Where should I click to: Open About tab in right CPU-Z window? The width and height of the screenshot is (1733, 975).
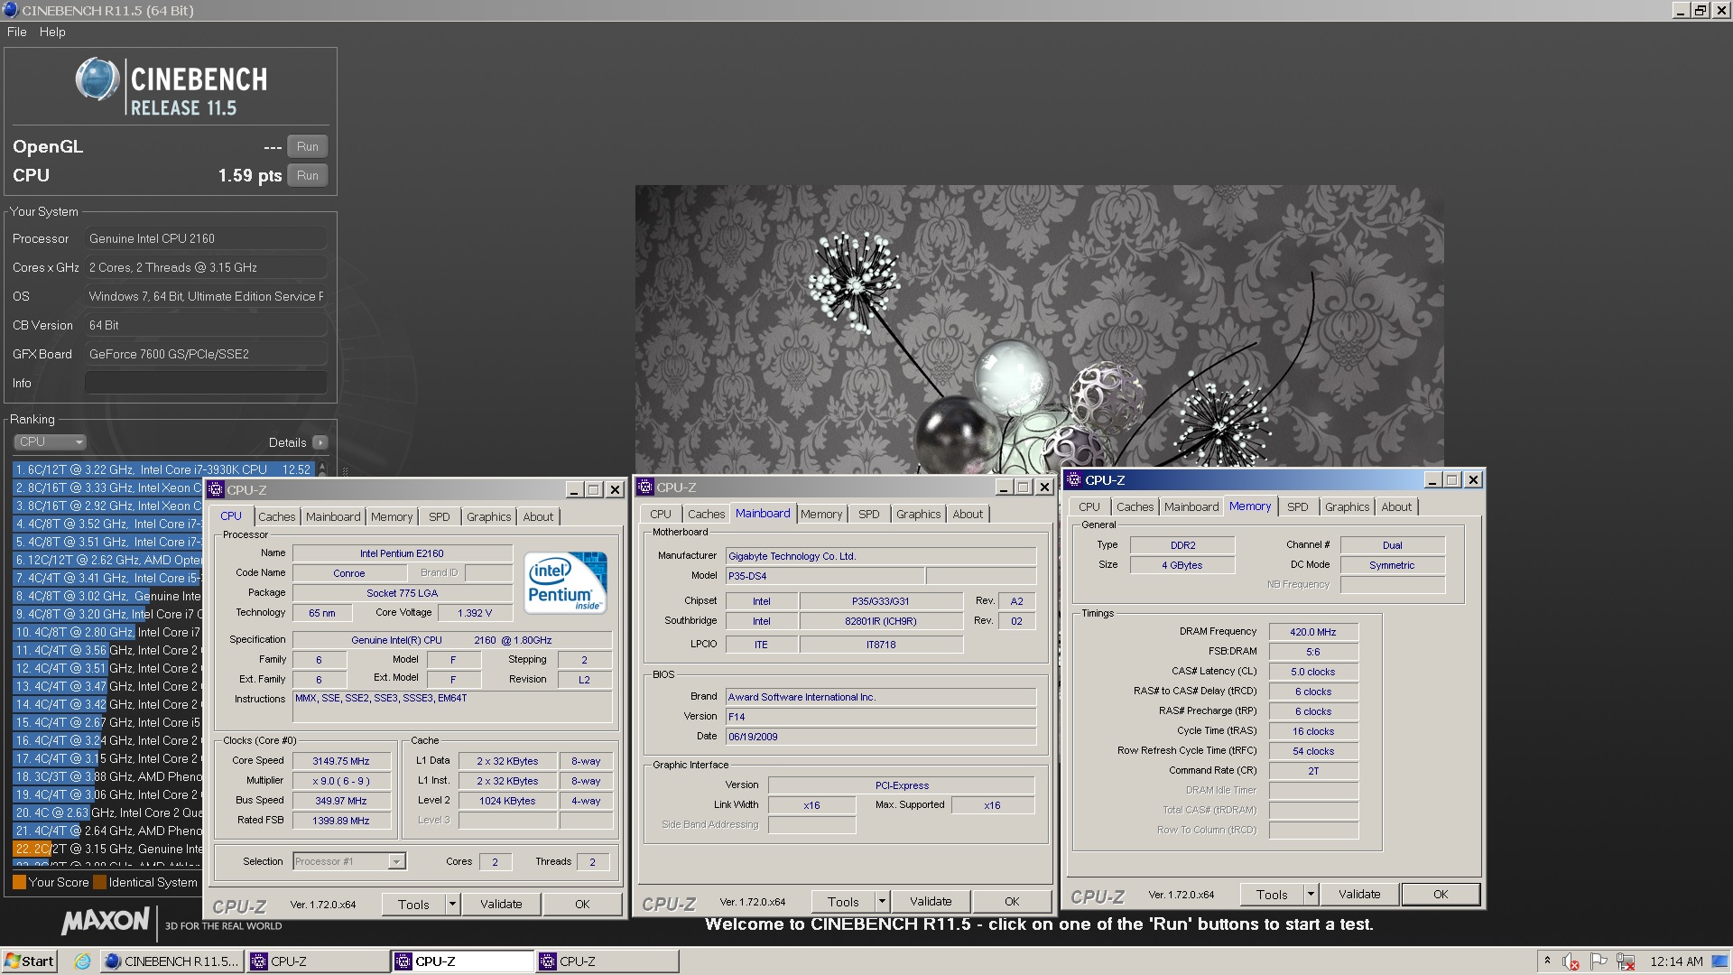[1396, 506]
